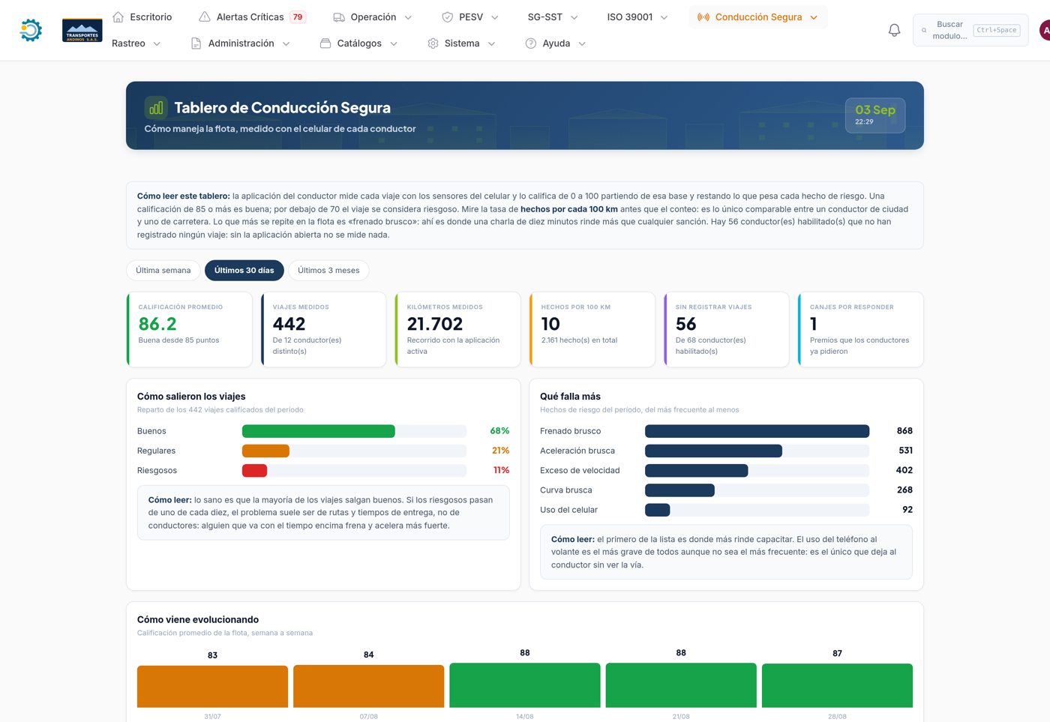Expand the Rastreo dropdown menu
Screen dimensions: 1050x722
tap(136, 43)
